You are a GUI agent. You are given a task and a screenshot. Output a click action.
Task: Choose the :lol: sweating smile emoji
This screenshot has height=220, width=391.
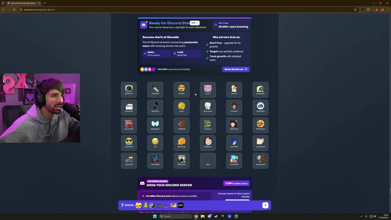coord(155,143)
